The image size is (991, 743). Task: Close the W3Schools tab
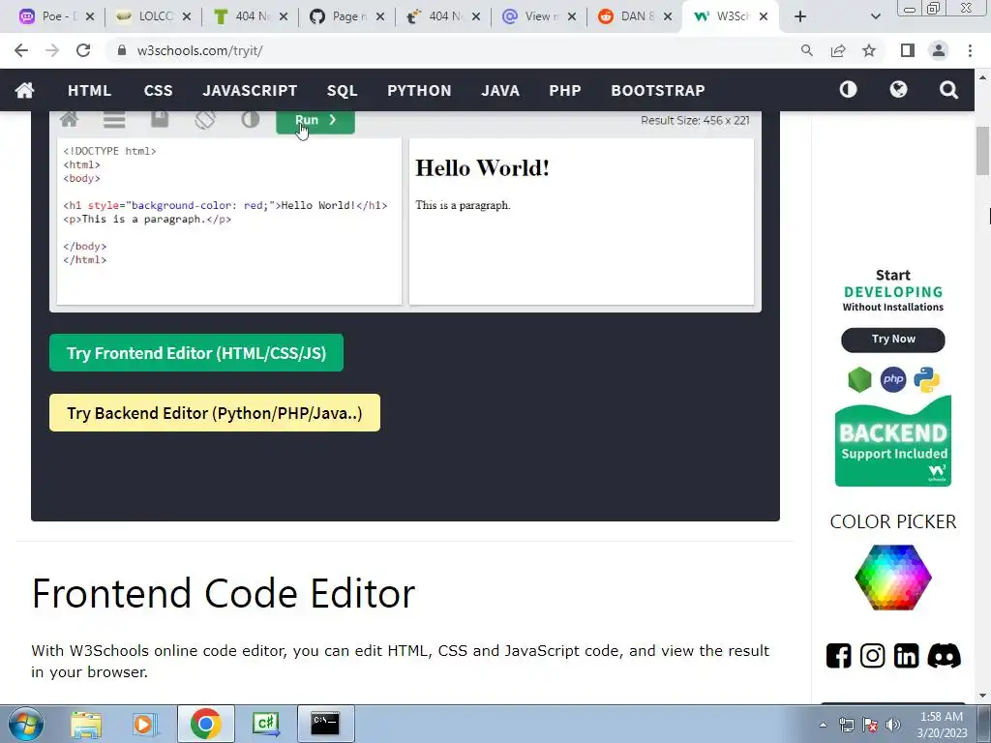pyautogui.click(x=764, y=16)
